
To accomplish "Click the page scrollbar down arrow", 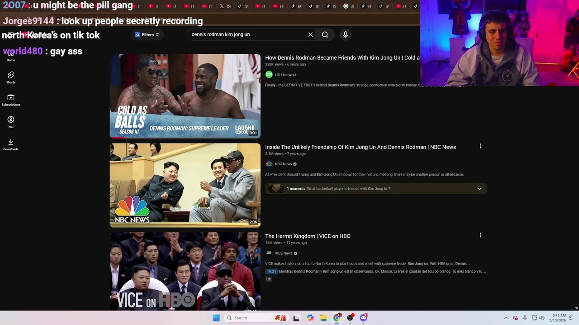I will pyautogui.click(x=576, y=308).
